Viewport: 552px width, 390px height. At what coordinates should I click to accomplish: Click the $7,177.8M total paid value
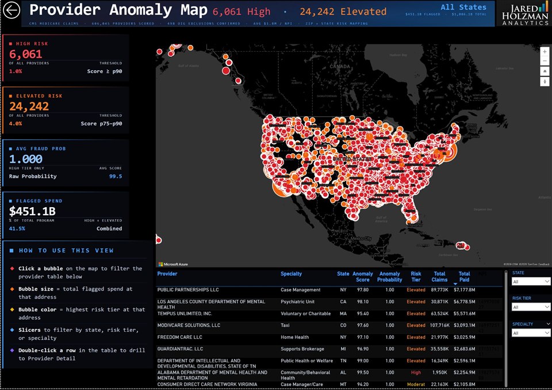tap(465, 290)
